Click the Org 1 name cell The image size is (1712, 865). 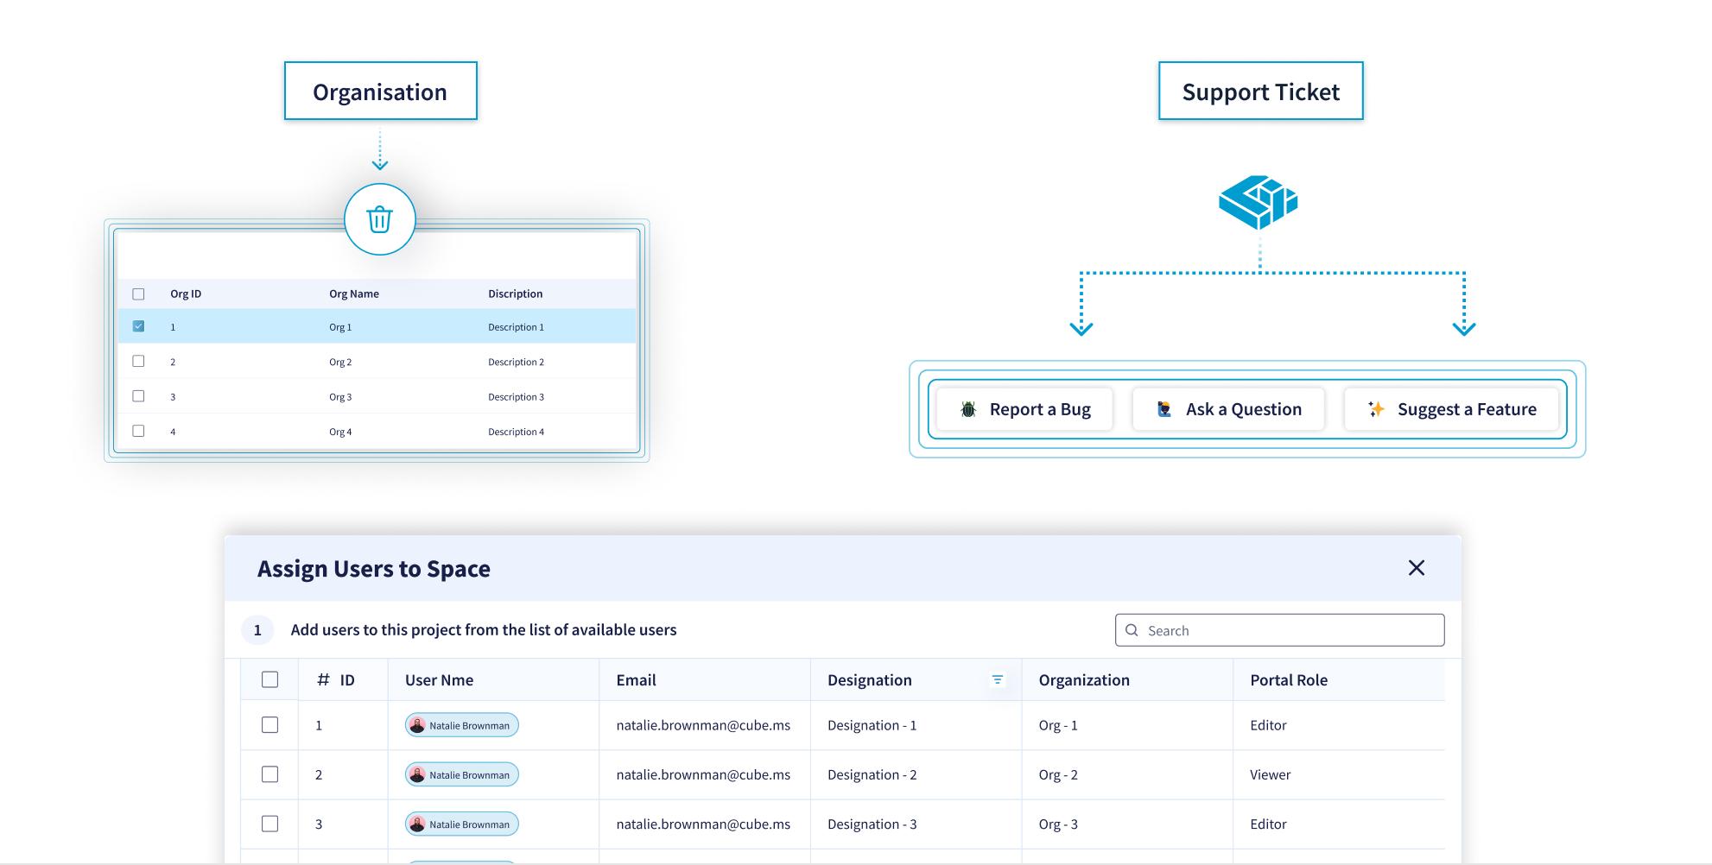click(x=340, y=327)
